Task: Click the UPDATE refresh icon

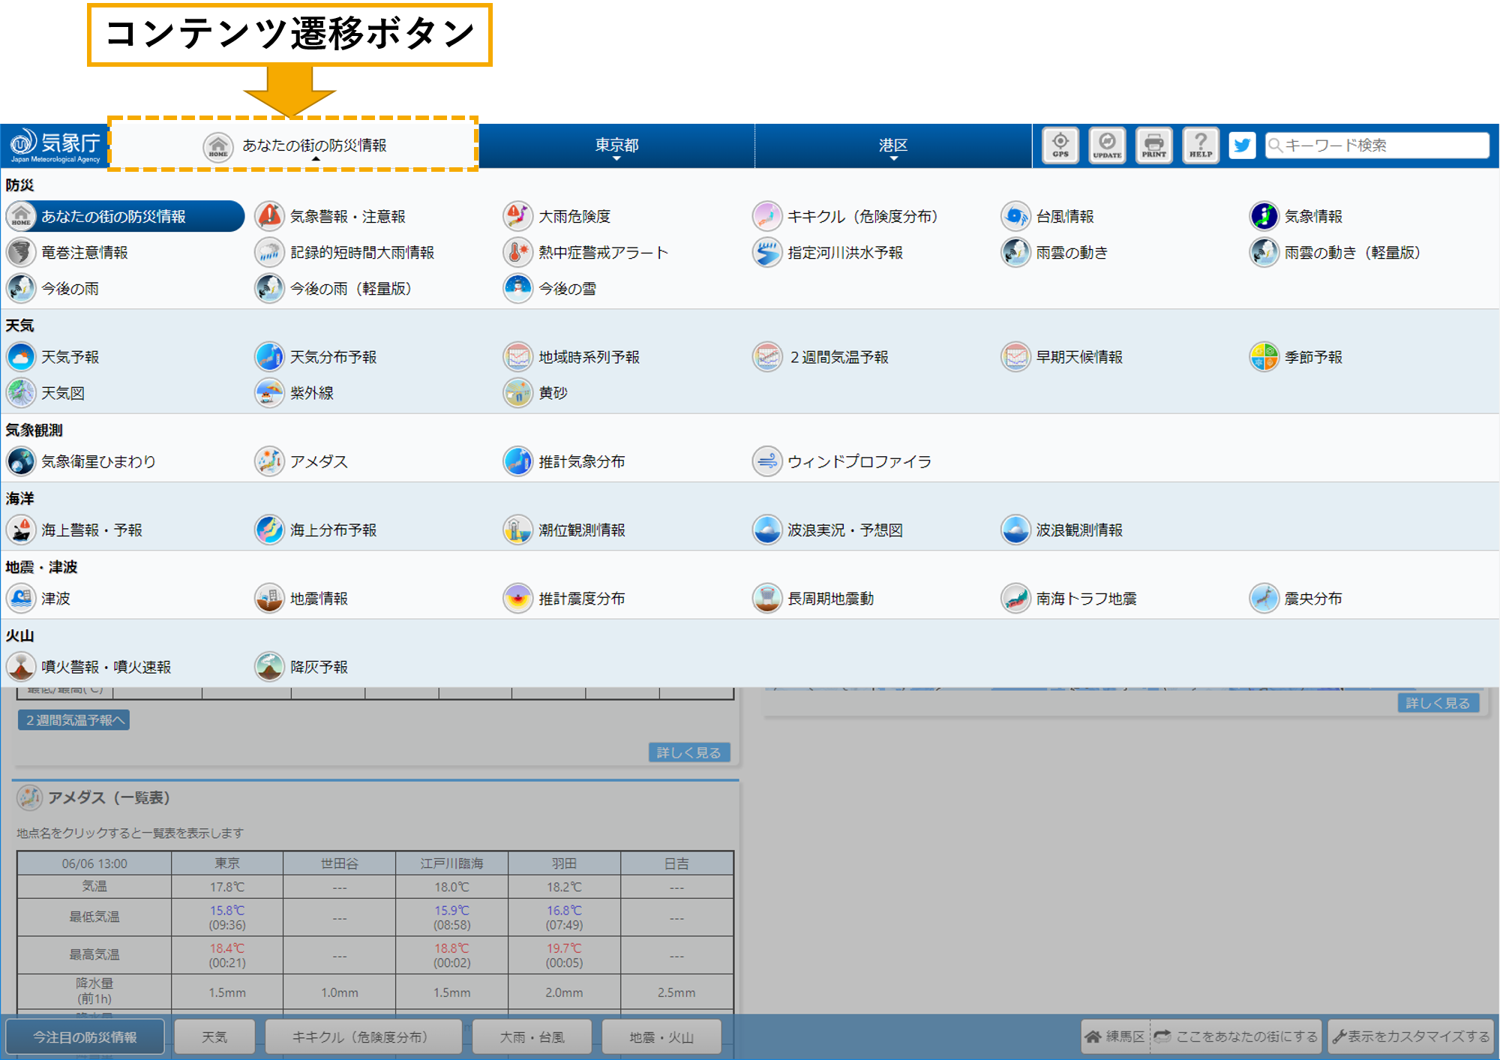Action: [1107, 146]
